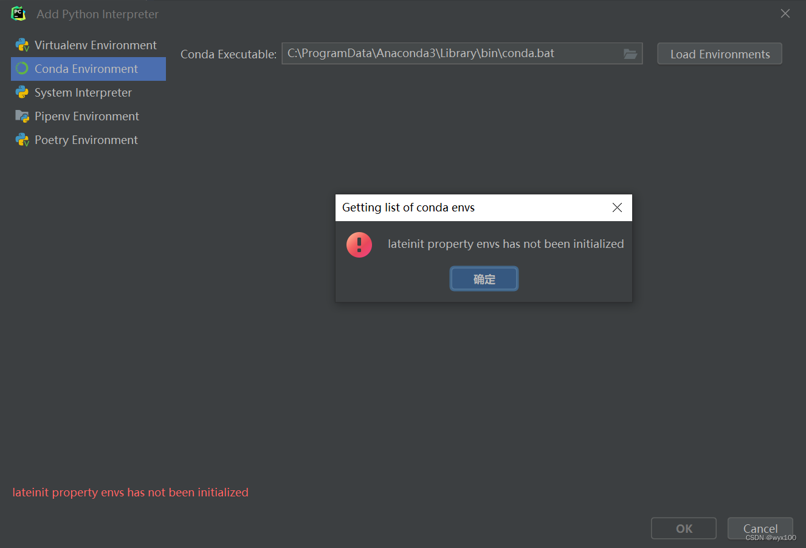Choose Poetry Environment in the sidebar
This screenshot has width=806, height=548.
tap(86, 140)
